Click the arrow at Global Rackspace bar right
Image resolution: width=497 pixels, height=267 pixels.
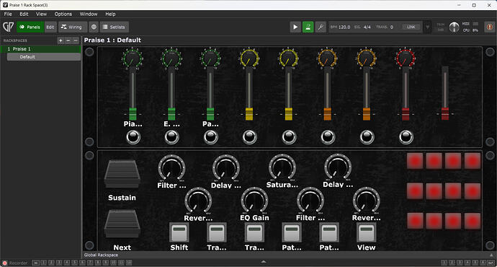click(491, 255)
